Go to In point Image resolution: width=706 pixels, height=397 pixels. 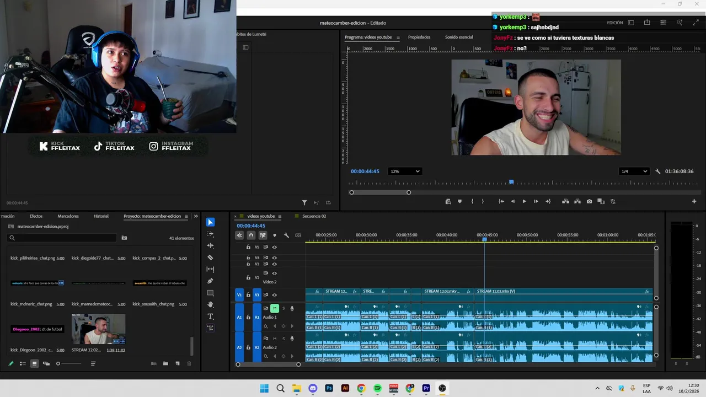click(501, 201)
